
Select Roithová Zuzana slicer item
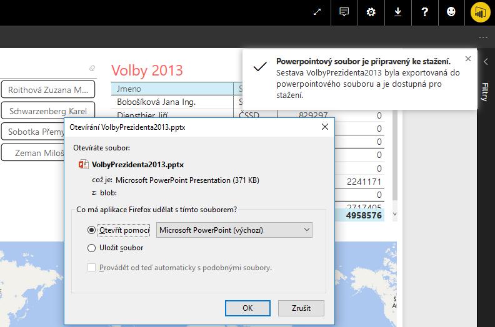click(48, 90)
